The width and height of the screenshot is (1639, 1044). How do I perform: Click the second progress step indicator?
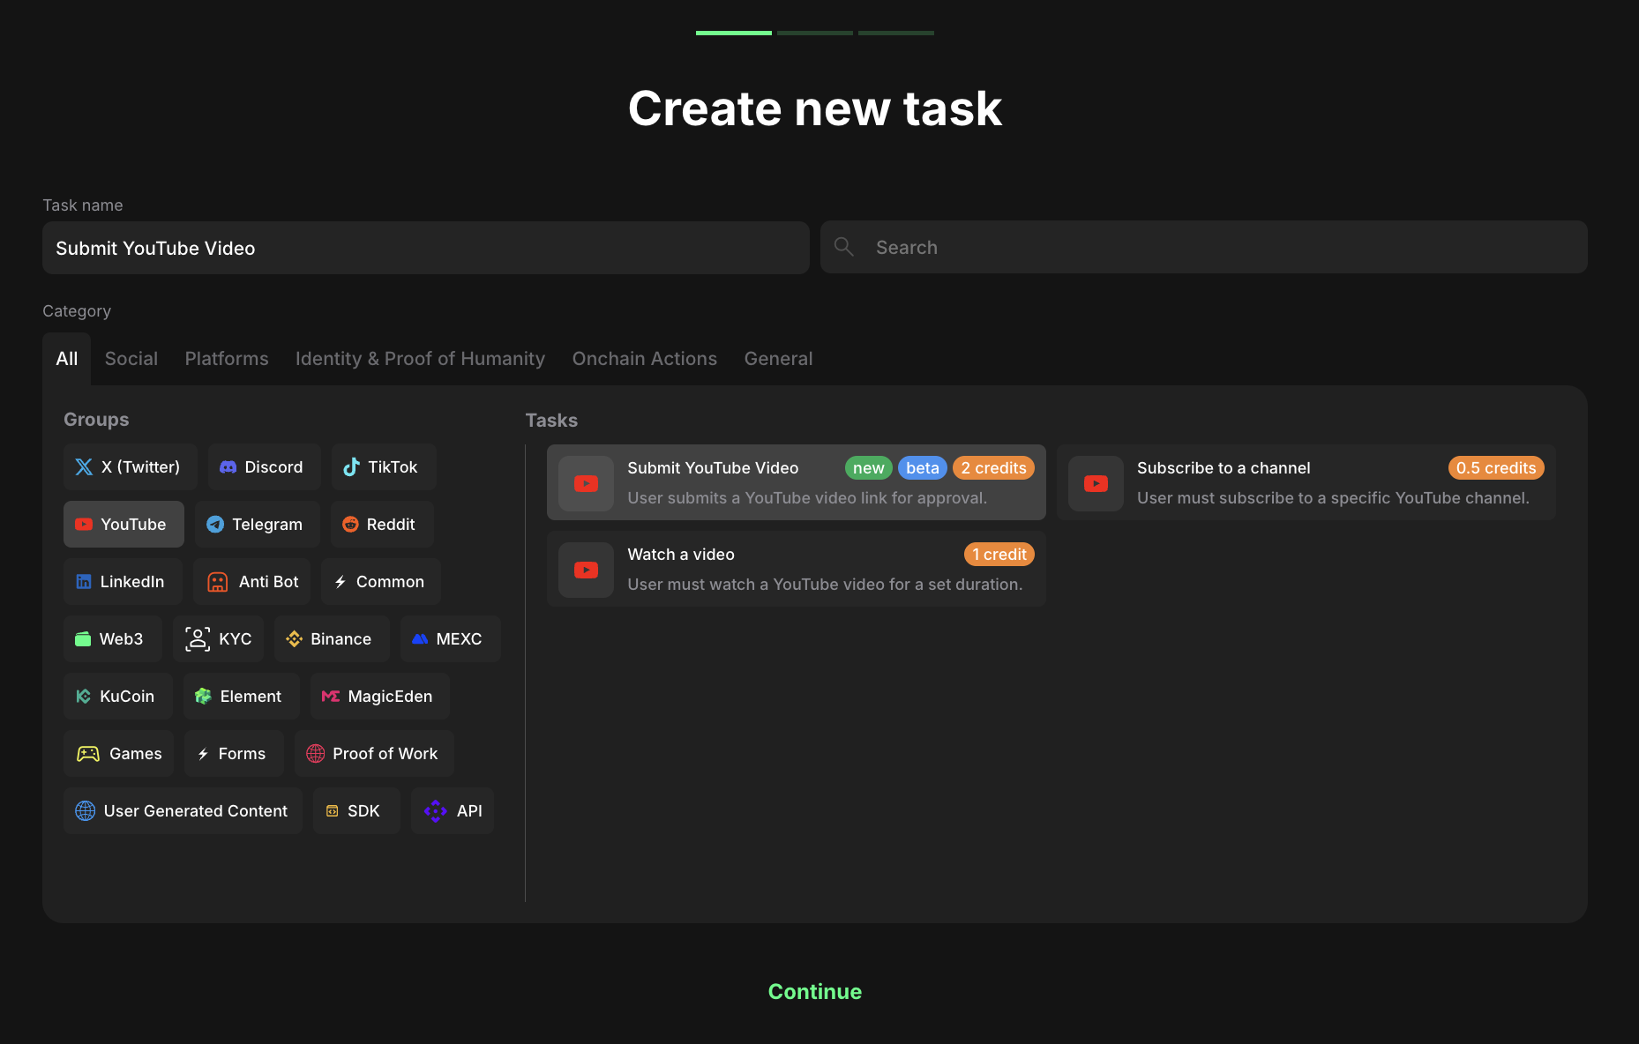[x=815, y=33]
